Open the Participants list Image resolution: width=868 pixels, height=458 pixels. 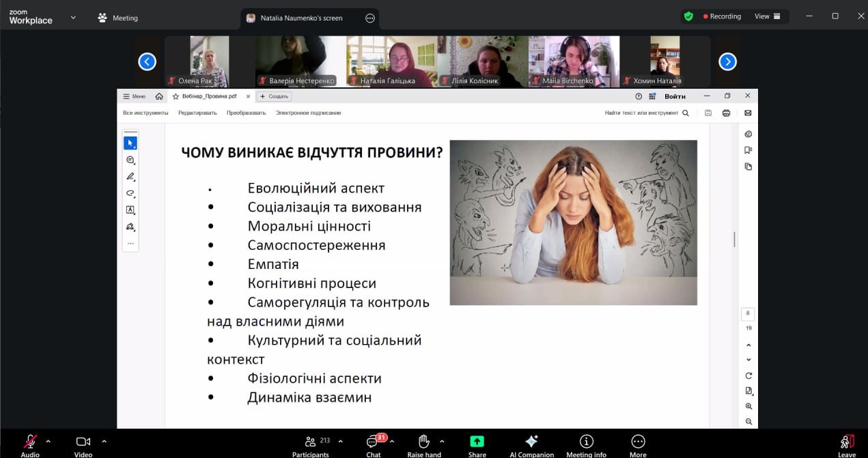pyautogui.click(x=311, y=442)
